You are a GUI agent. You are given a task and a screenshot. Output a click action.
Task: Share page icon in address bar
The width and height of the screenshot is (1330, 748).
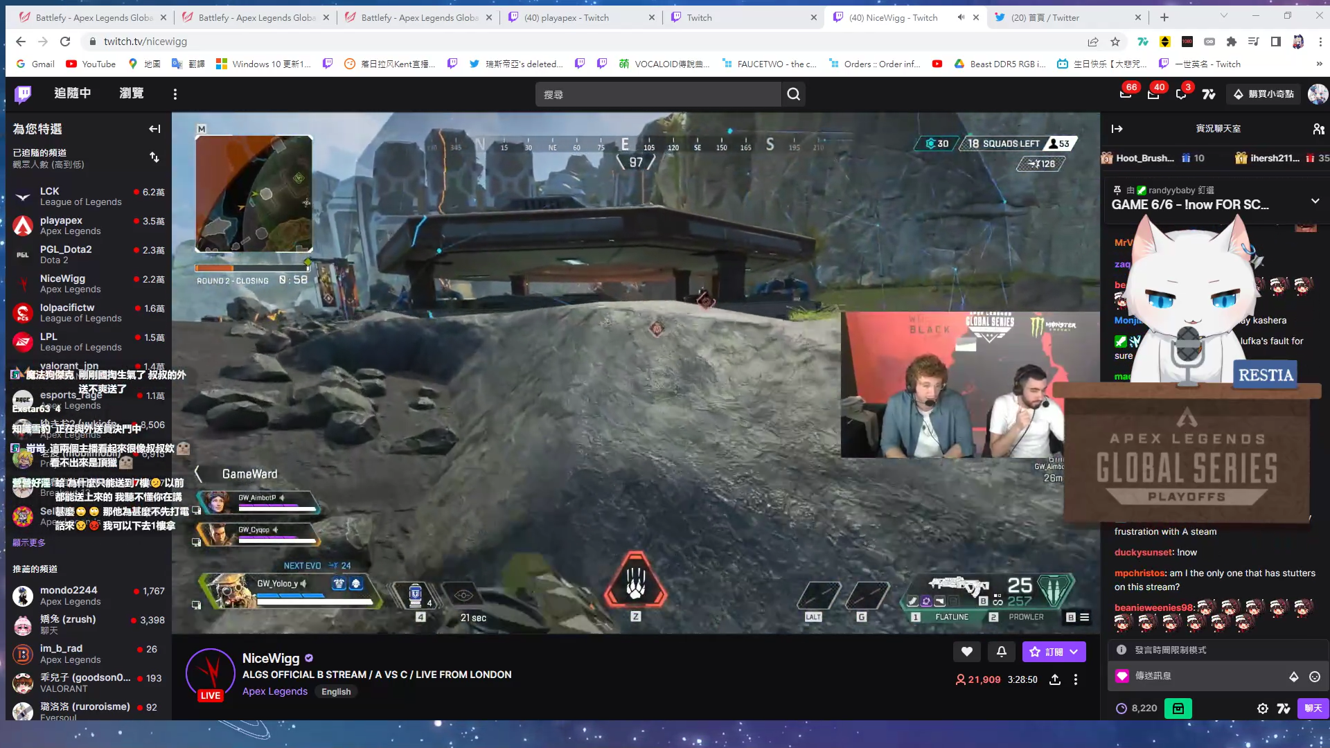(x=1093, y=42)
